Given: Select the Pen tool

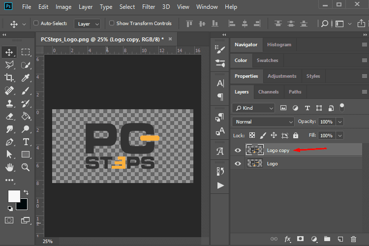Looking at the screenshot, I should click(9, 142).
